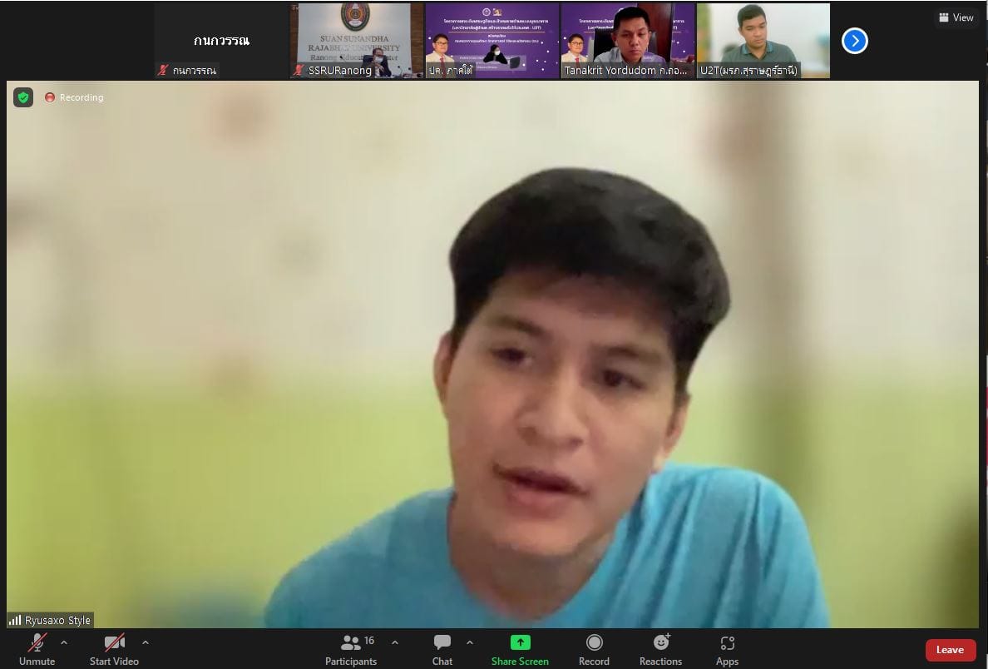Start recording with the Record button
The width and height of the screenshot is (988, 669).
(x=594, y=642)
